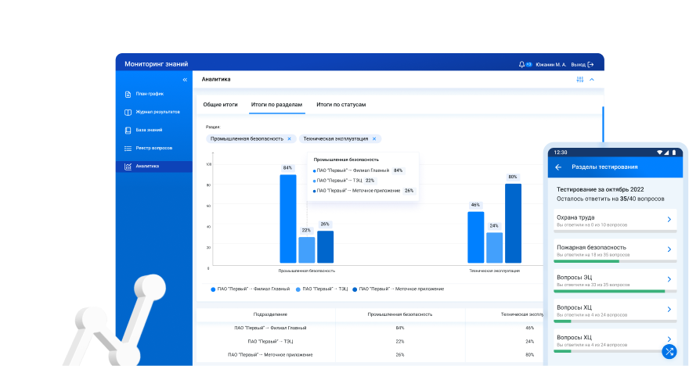This screenshot has height=366, width=689.
Task: Click tooltip line Филиал Главный 84%
Action: click(358, 170)
